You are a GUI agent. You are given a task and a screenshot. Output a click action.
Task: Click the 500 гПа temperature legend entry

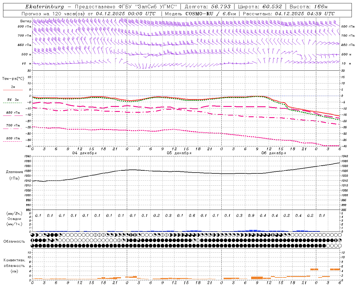point(13,138)
